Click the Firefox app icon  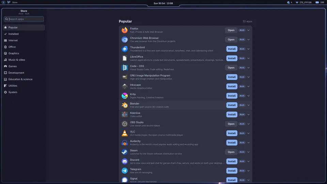pos(125,30)
